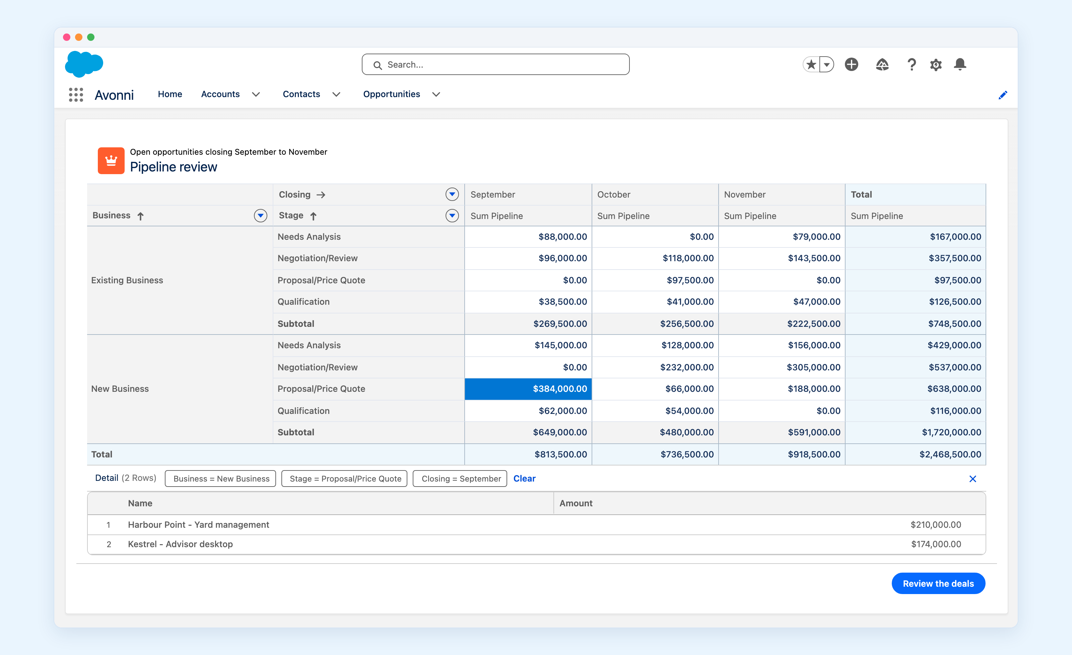Click New Business subtotal $1,720,000.00

pos(915,432)
